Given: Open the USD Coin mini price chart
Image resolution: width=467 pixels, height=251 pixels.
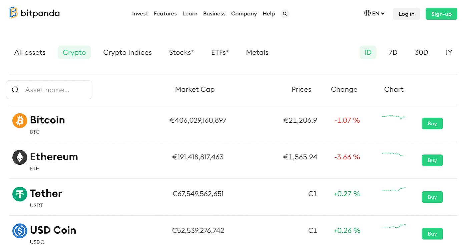Looking at the screenshot, I should [394, 226].
